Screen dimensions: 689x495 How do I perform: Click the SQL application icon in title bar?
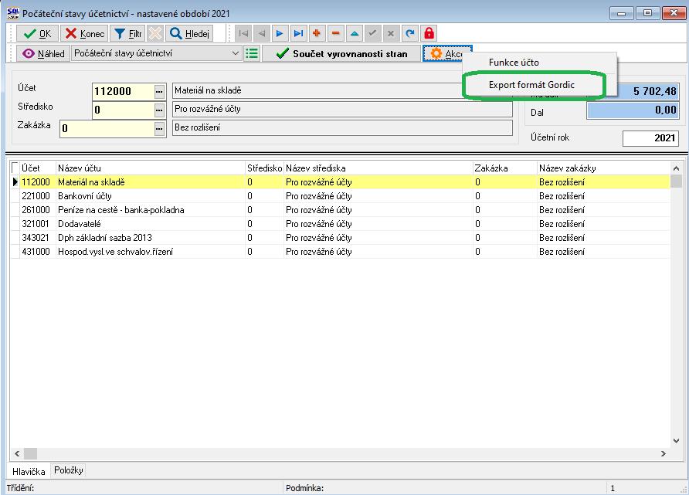pos(12,13)
